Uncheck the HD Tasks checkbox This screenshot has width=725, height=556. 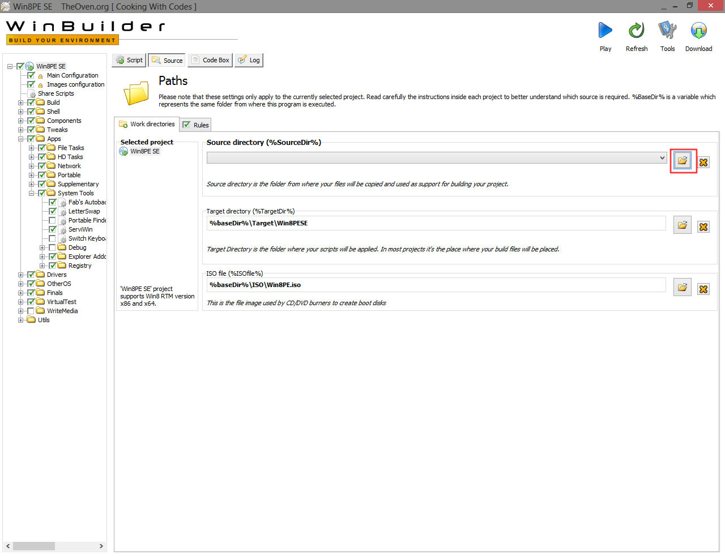(x=42, y=157)
